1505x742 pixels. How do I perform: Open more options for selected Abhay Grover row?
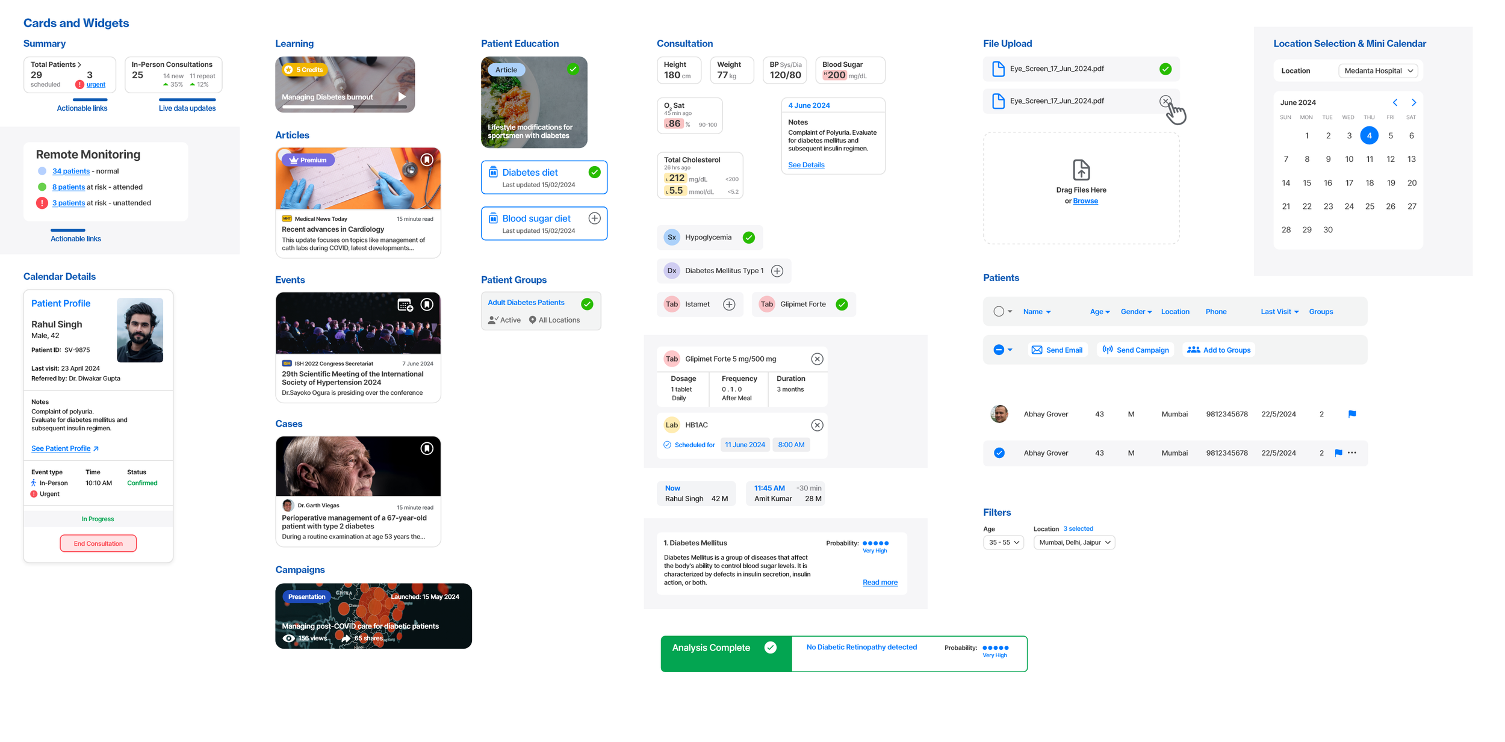click(x=1351, y=453)
